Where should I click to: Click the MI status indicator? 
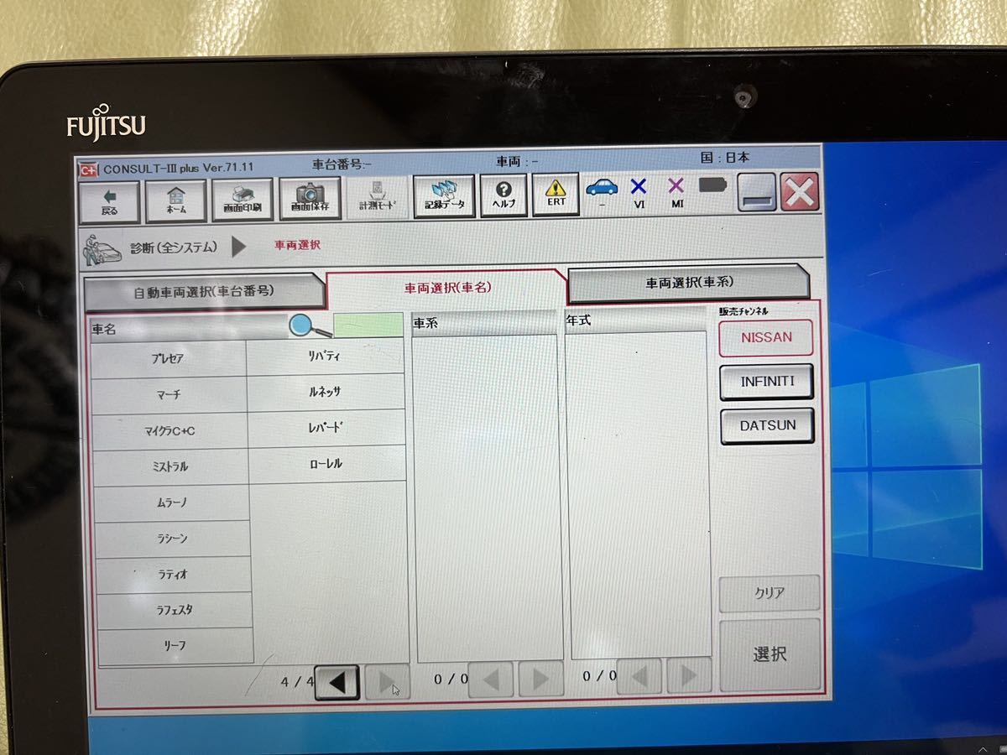(676, 192)
